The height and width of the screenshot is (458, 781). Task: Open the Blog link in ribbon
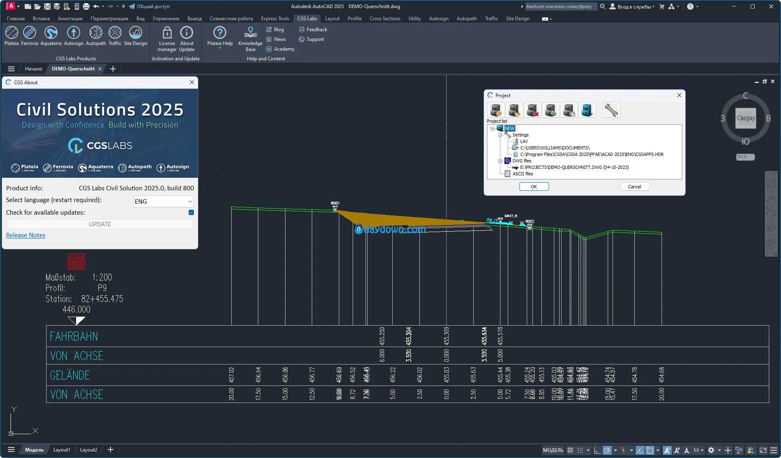coord(275,30)
